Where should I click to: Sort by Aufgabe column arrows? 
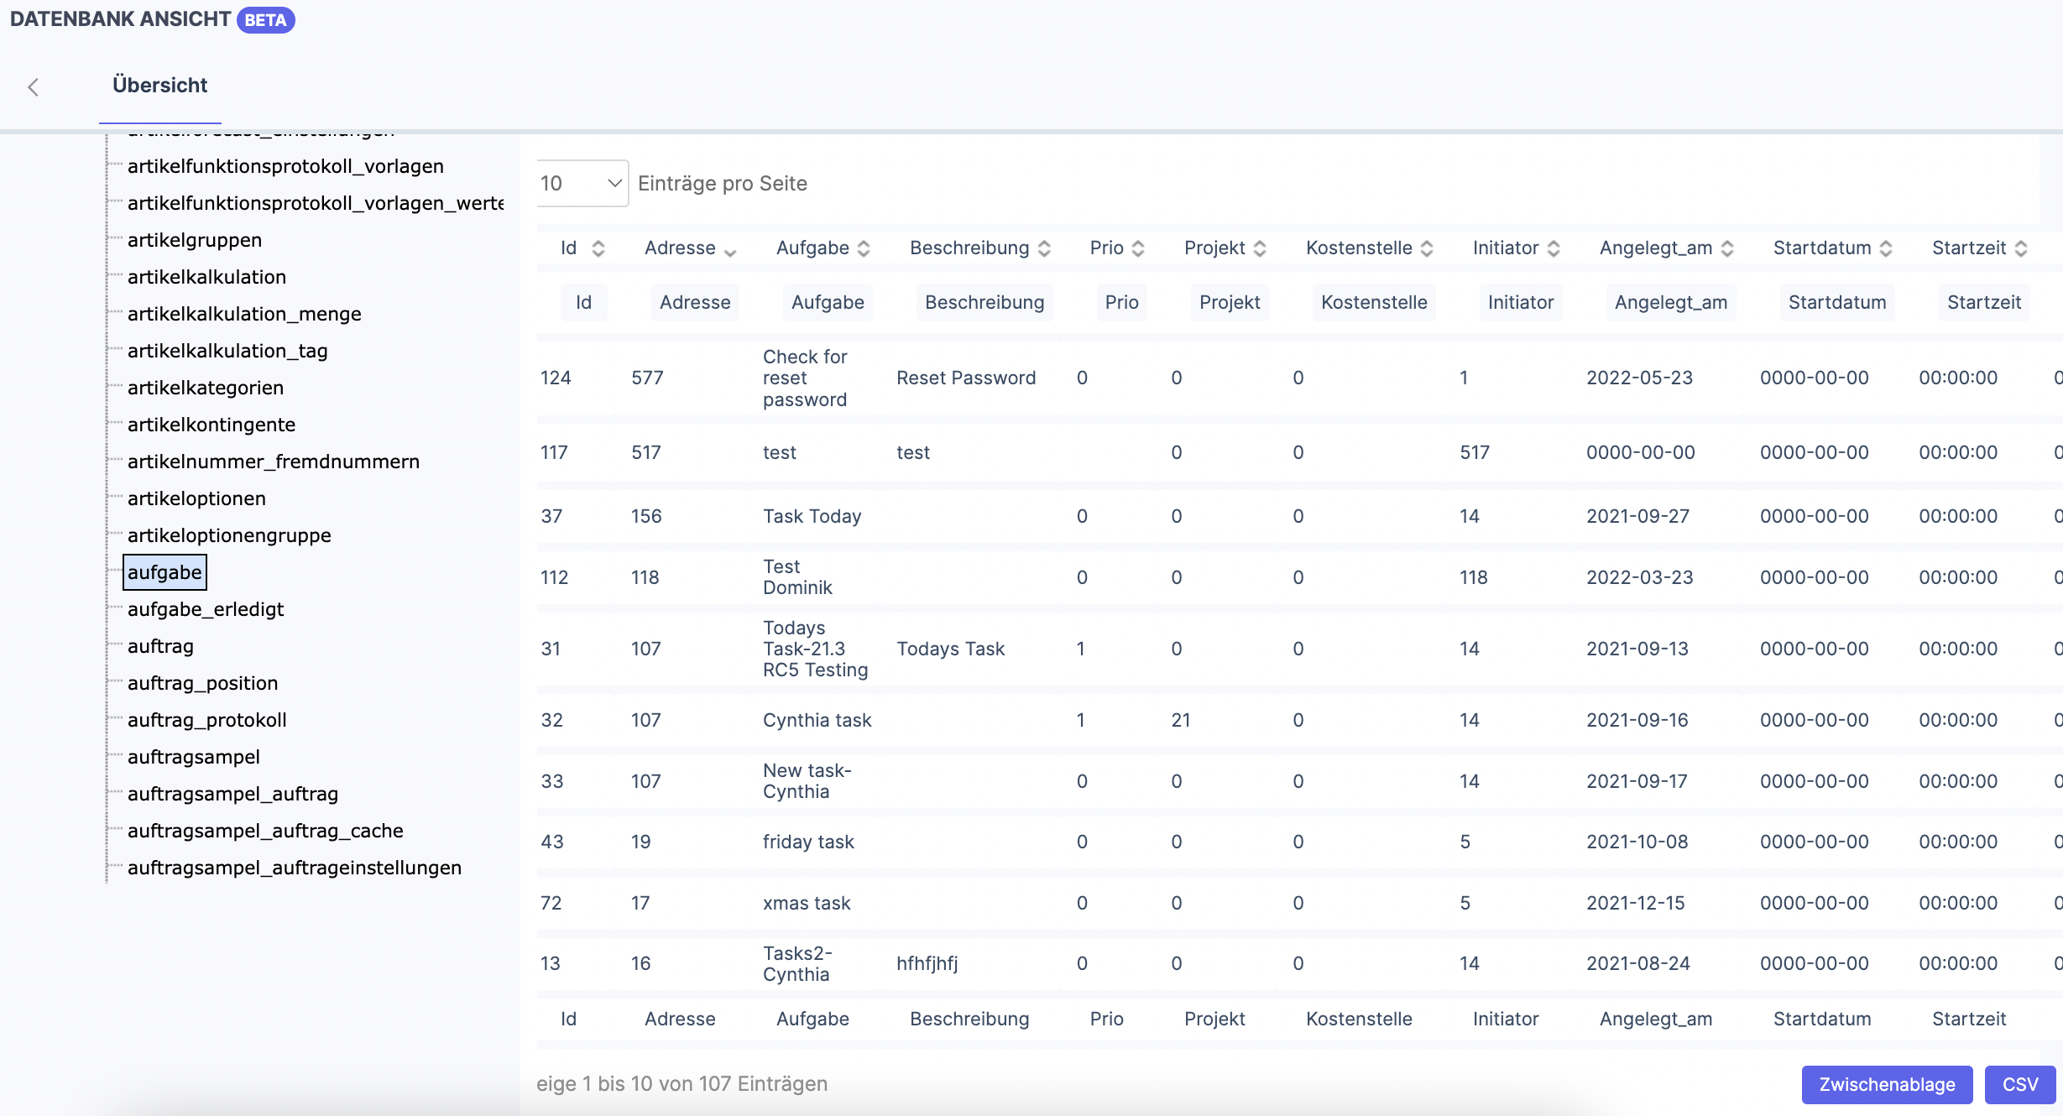point(864,248)
